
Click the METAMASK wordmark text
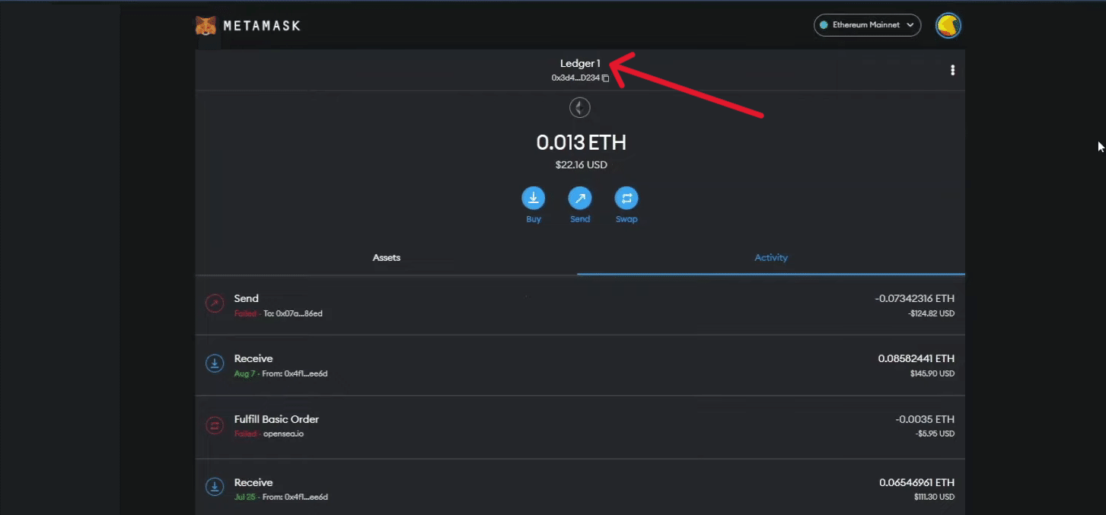[262, 26]
